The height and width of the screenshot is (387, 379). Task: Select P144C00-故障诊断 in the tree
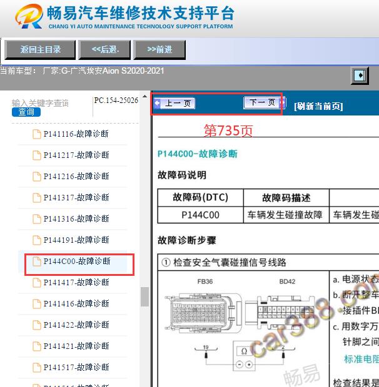(x=77, y=261)
